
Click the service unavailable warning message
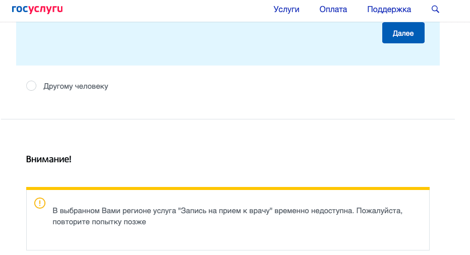pos(227,216)
